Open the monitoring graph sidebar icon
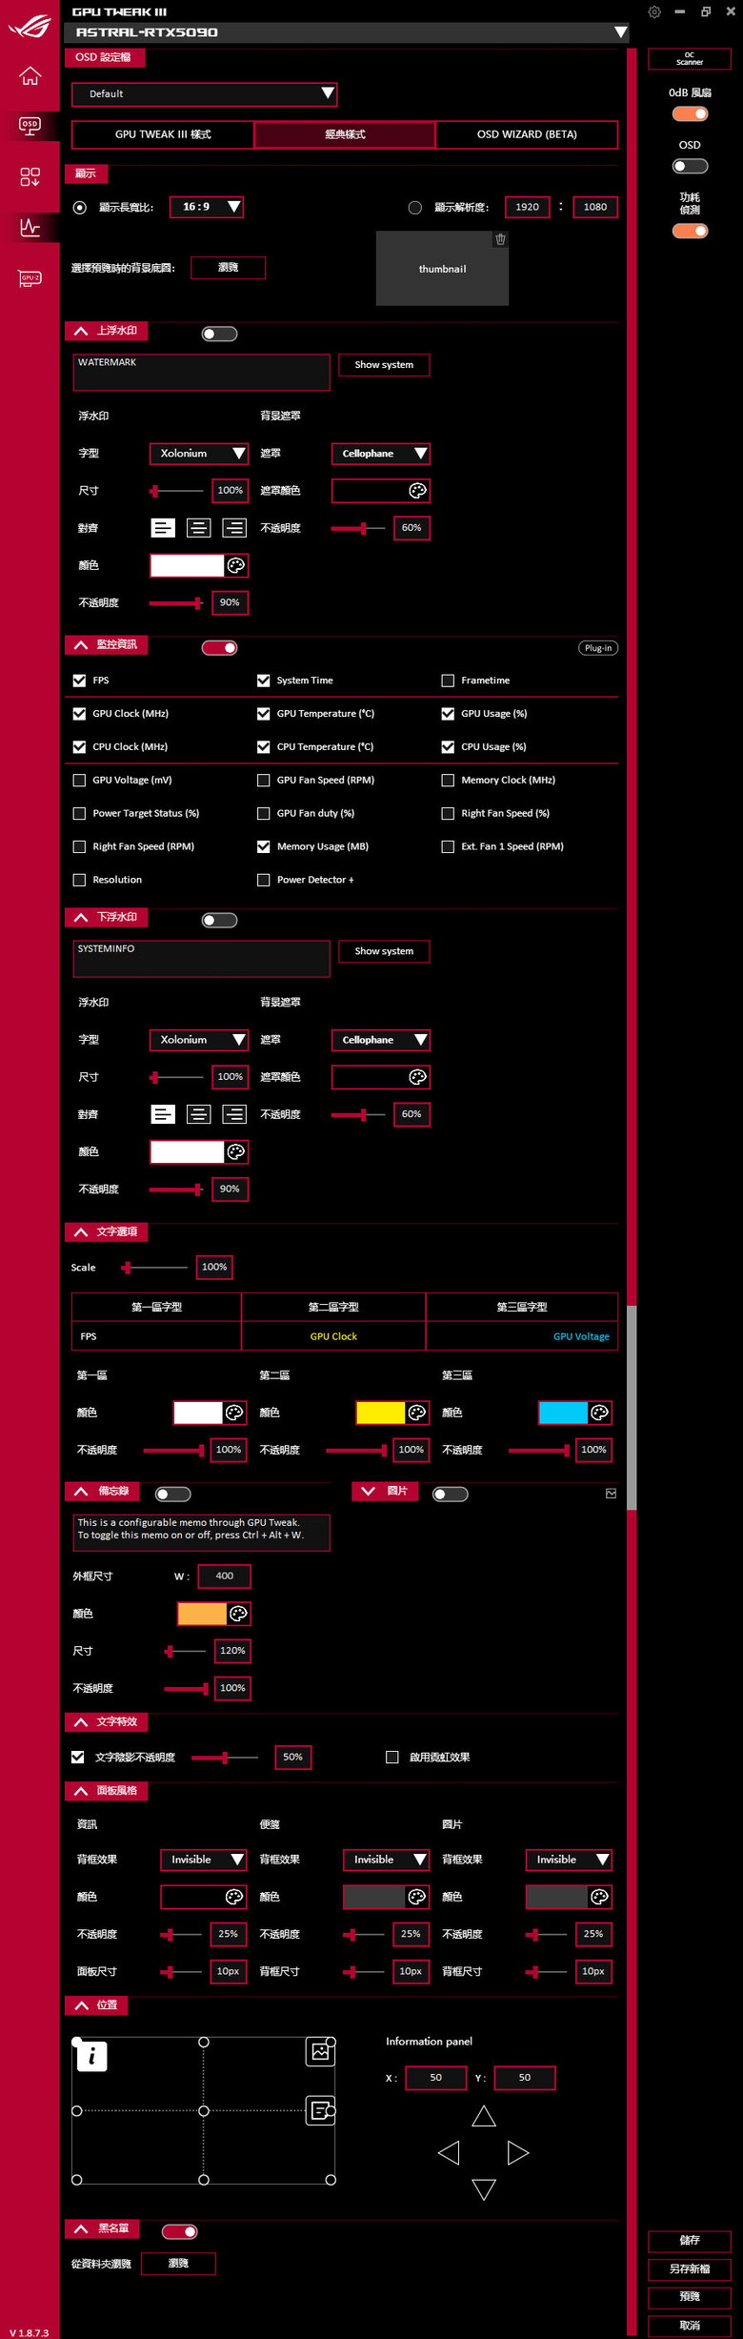Screen dimensions: 743x2339 30,227
